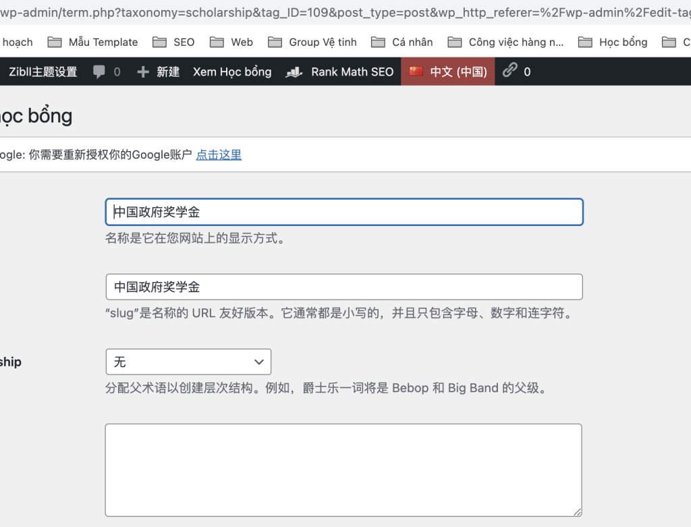Open the Cá nhân bookmark folder
Viewport: 691px width, 527px height.
pos(402,43)
